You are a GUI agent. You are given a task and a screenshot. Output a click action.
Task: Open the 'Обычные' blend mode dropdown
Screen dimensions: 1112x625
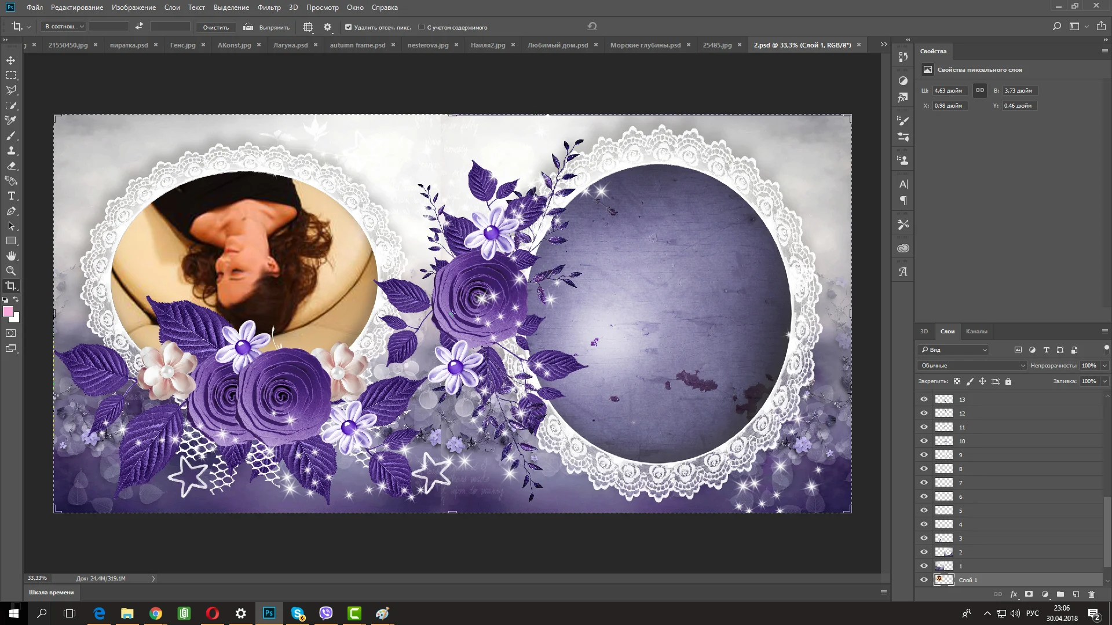point(971,366)
